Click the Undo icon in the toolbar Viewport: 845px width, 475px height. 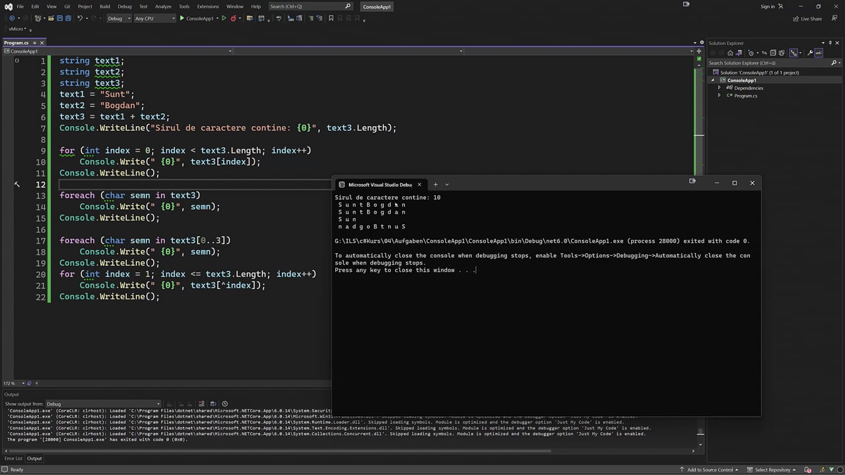point(80,18)
